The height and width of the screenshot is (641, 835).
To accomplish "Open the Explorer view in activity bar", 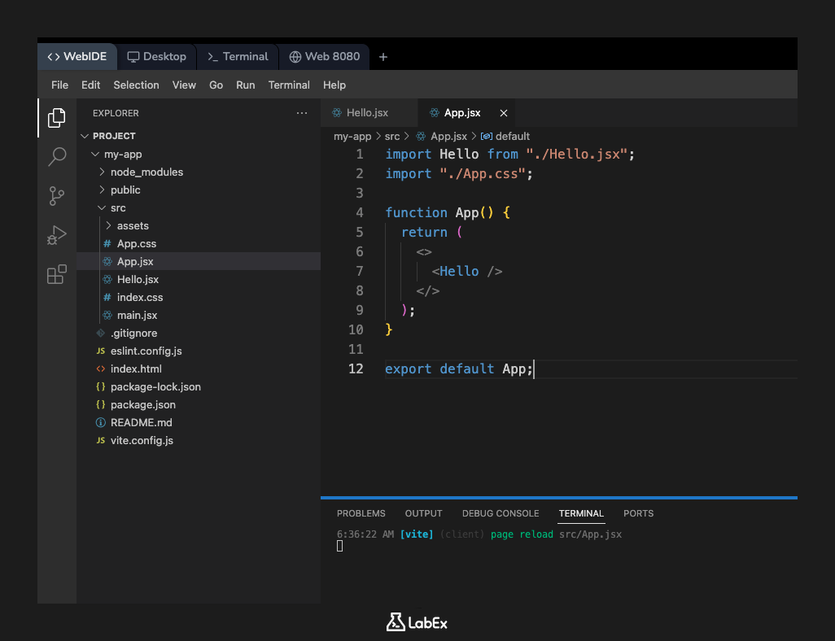I will (x=56, y=117).
